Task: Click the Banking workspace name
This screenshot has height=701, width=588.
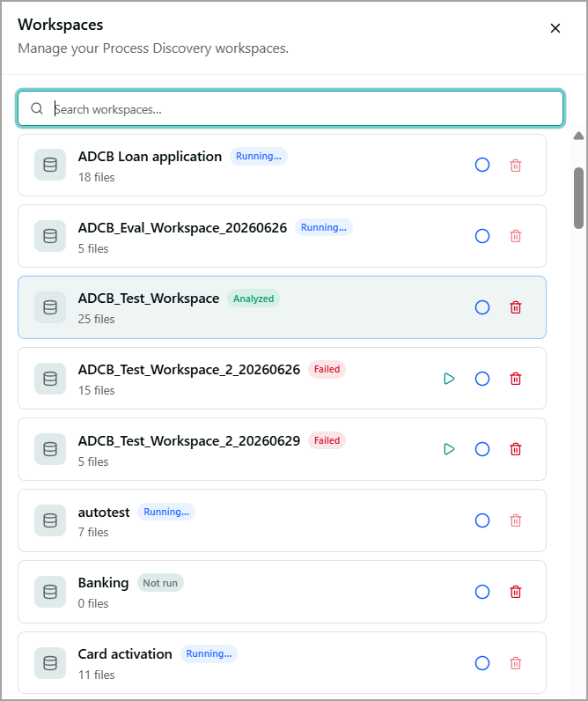Action: (103, 583)
